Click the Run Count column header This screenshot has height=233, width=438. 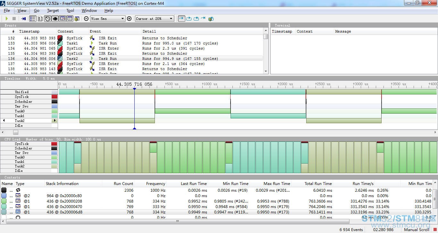[118, 184]
